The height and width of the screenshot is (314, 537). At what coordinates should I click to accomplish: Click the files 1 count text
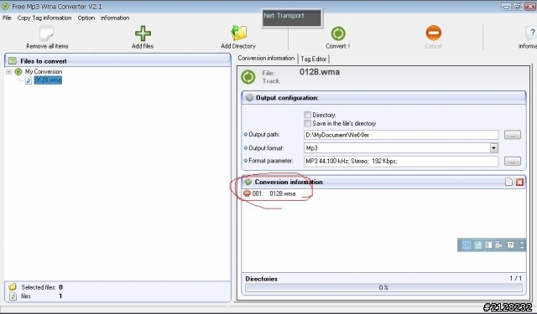[41, 296]
